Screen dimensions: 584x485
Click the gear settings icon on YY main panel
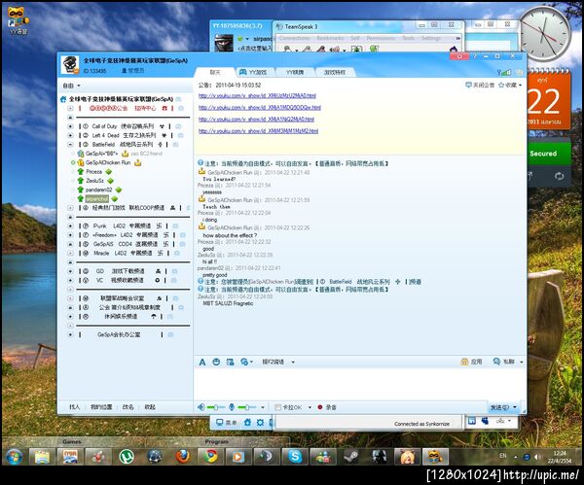[260, 422]
